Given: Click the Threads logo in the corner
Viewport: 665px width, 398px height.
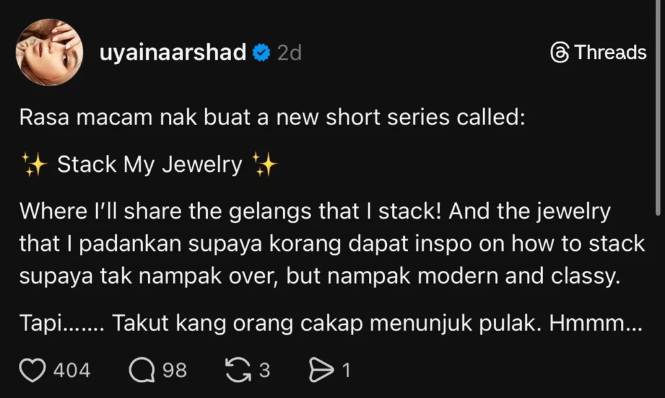Looking at the screenshot, I should pyautogui.click(x=560, y=53).
